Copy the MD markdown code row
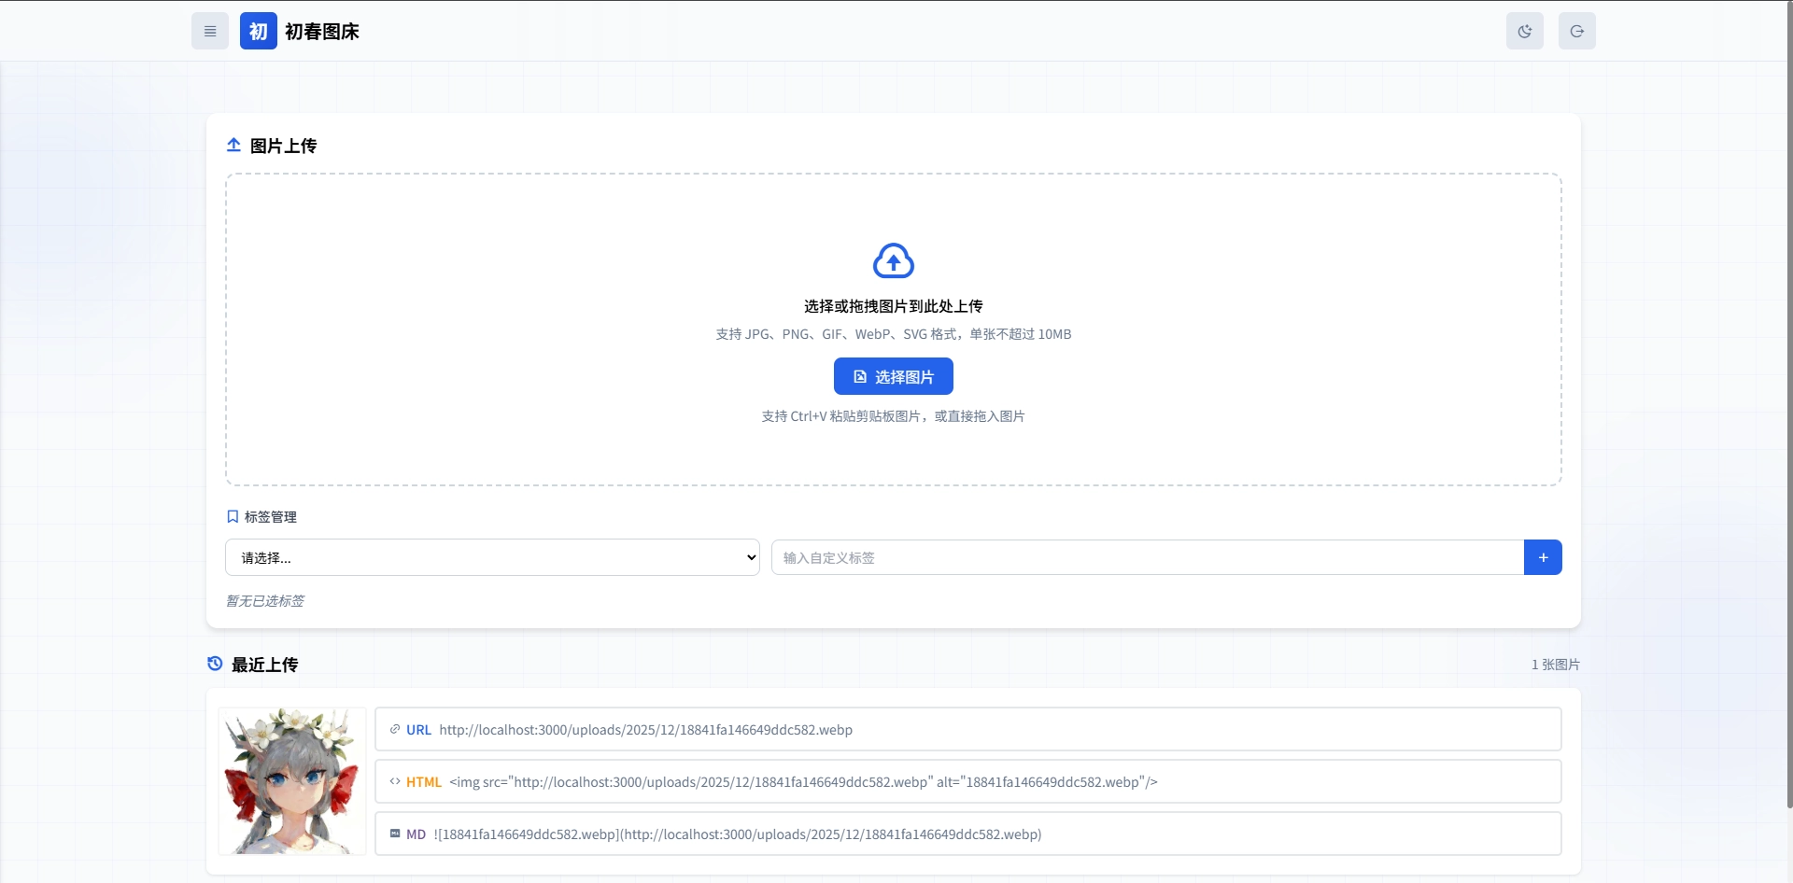The width and height of the screenshot is (1793, 883). [967, 834]
